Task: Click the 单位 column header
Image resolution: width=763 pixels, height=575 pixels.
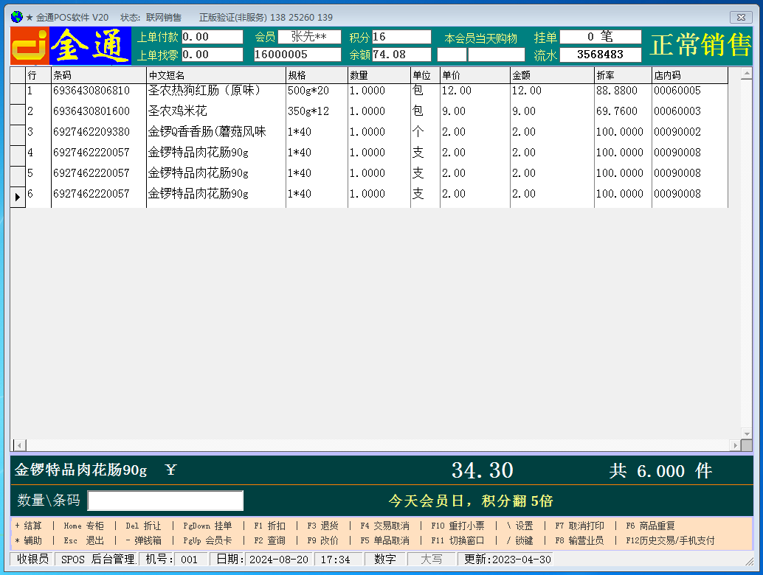Action: pyautogui.click(x=425, y=75)
